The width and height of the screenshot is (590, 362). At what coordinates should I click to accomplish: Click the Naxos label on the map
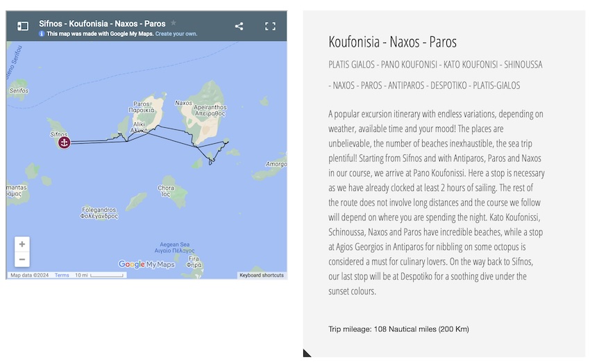click(184, 103)
